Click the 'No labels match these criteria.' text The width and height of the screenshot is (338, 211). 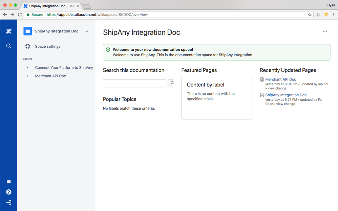coord(129,109)
